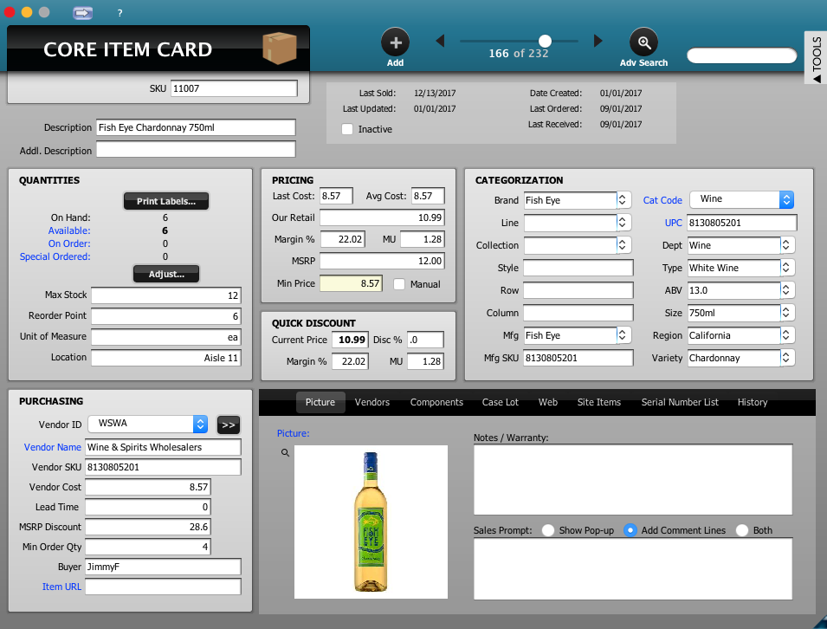Go to next record arrow
The height and width of the screenshot is (629, 827).
[598, 41]
